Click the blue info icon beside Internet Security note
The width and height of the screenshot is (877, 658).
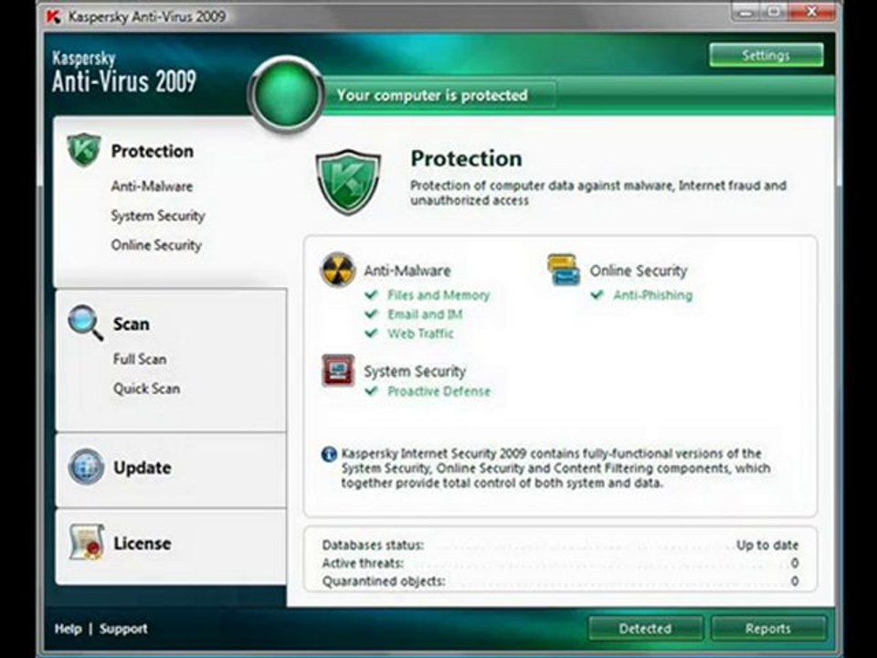tap(329, 454)
